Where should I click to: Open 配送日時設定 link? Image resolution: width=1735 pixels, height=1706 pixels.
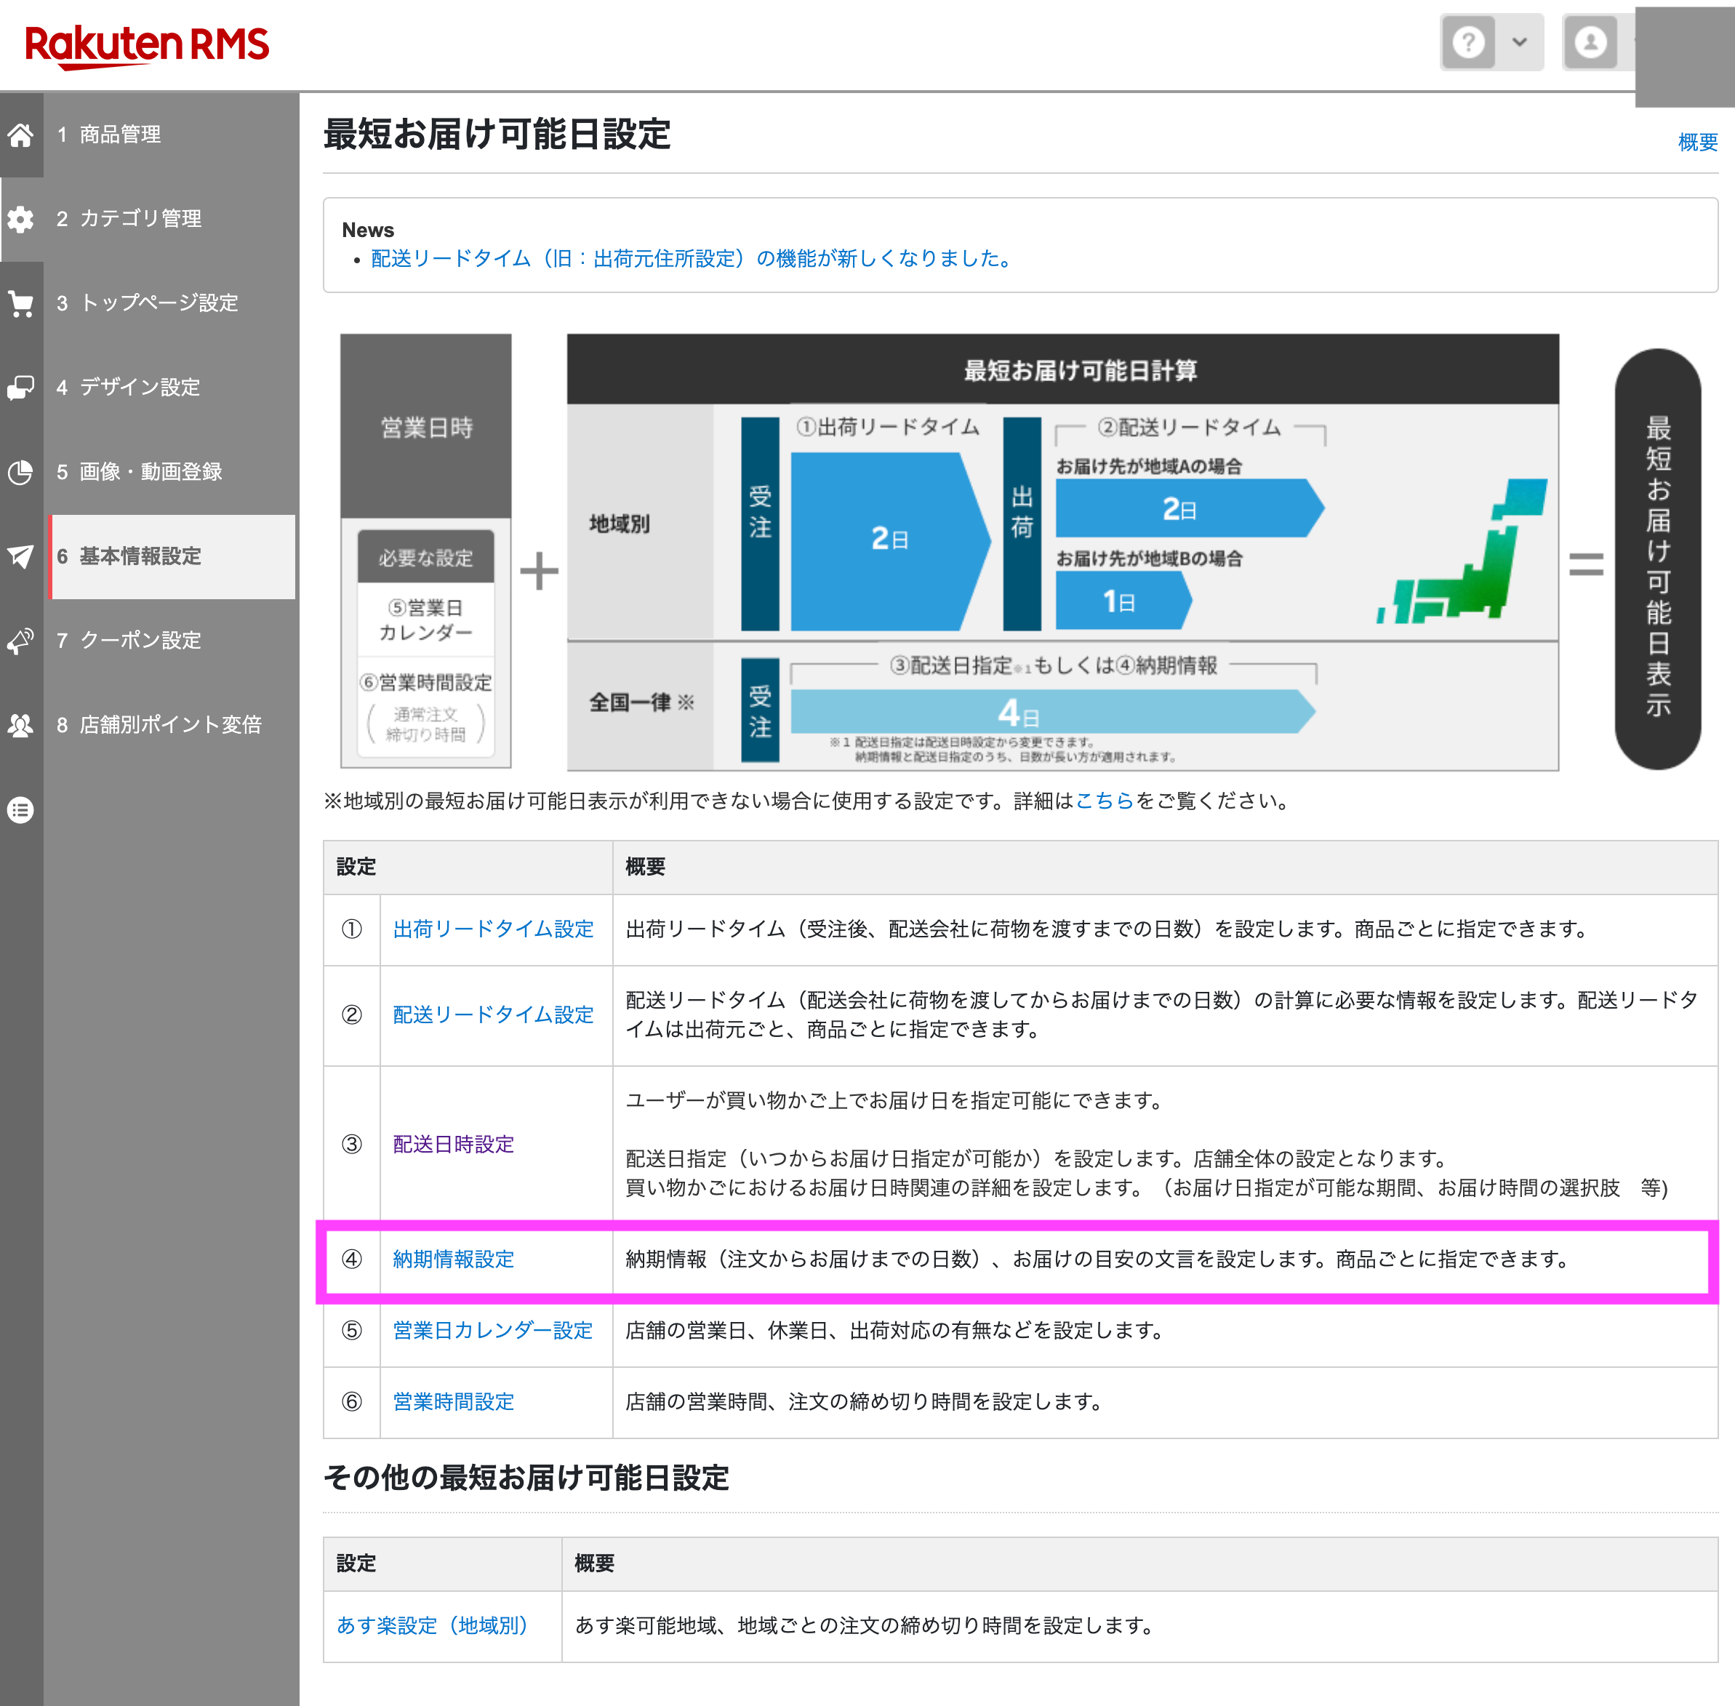[454, 1144]
